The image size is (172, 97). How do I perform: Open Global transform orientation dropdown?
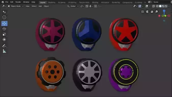point(73,6)
